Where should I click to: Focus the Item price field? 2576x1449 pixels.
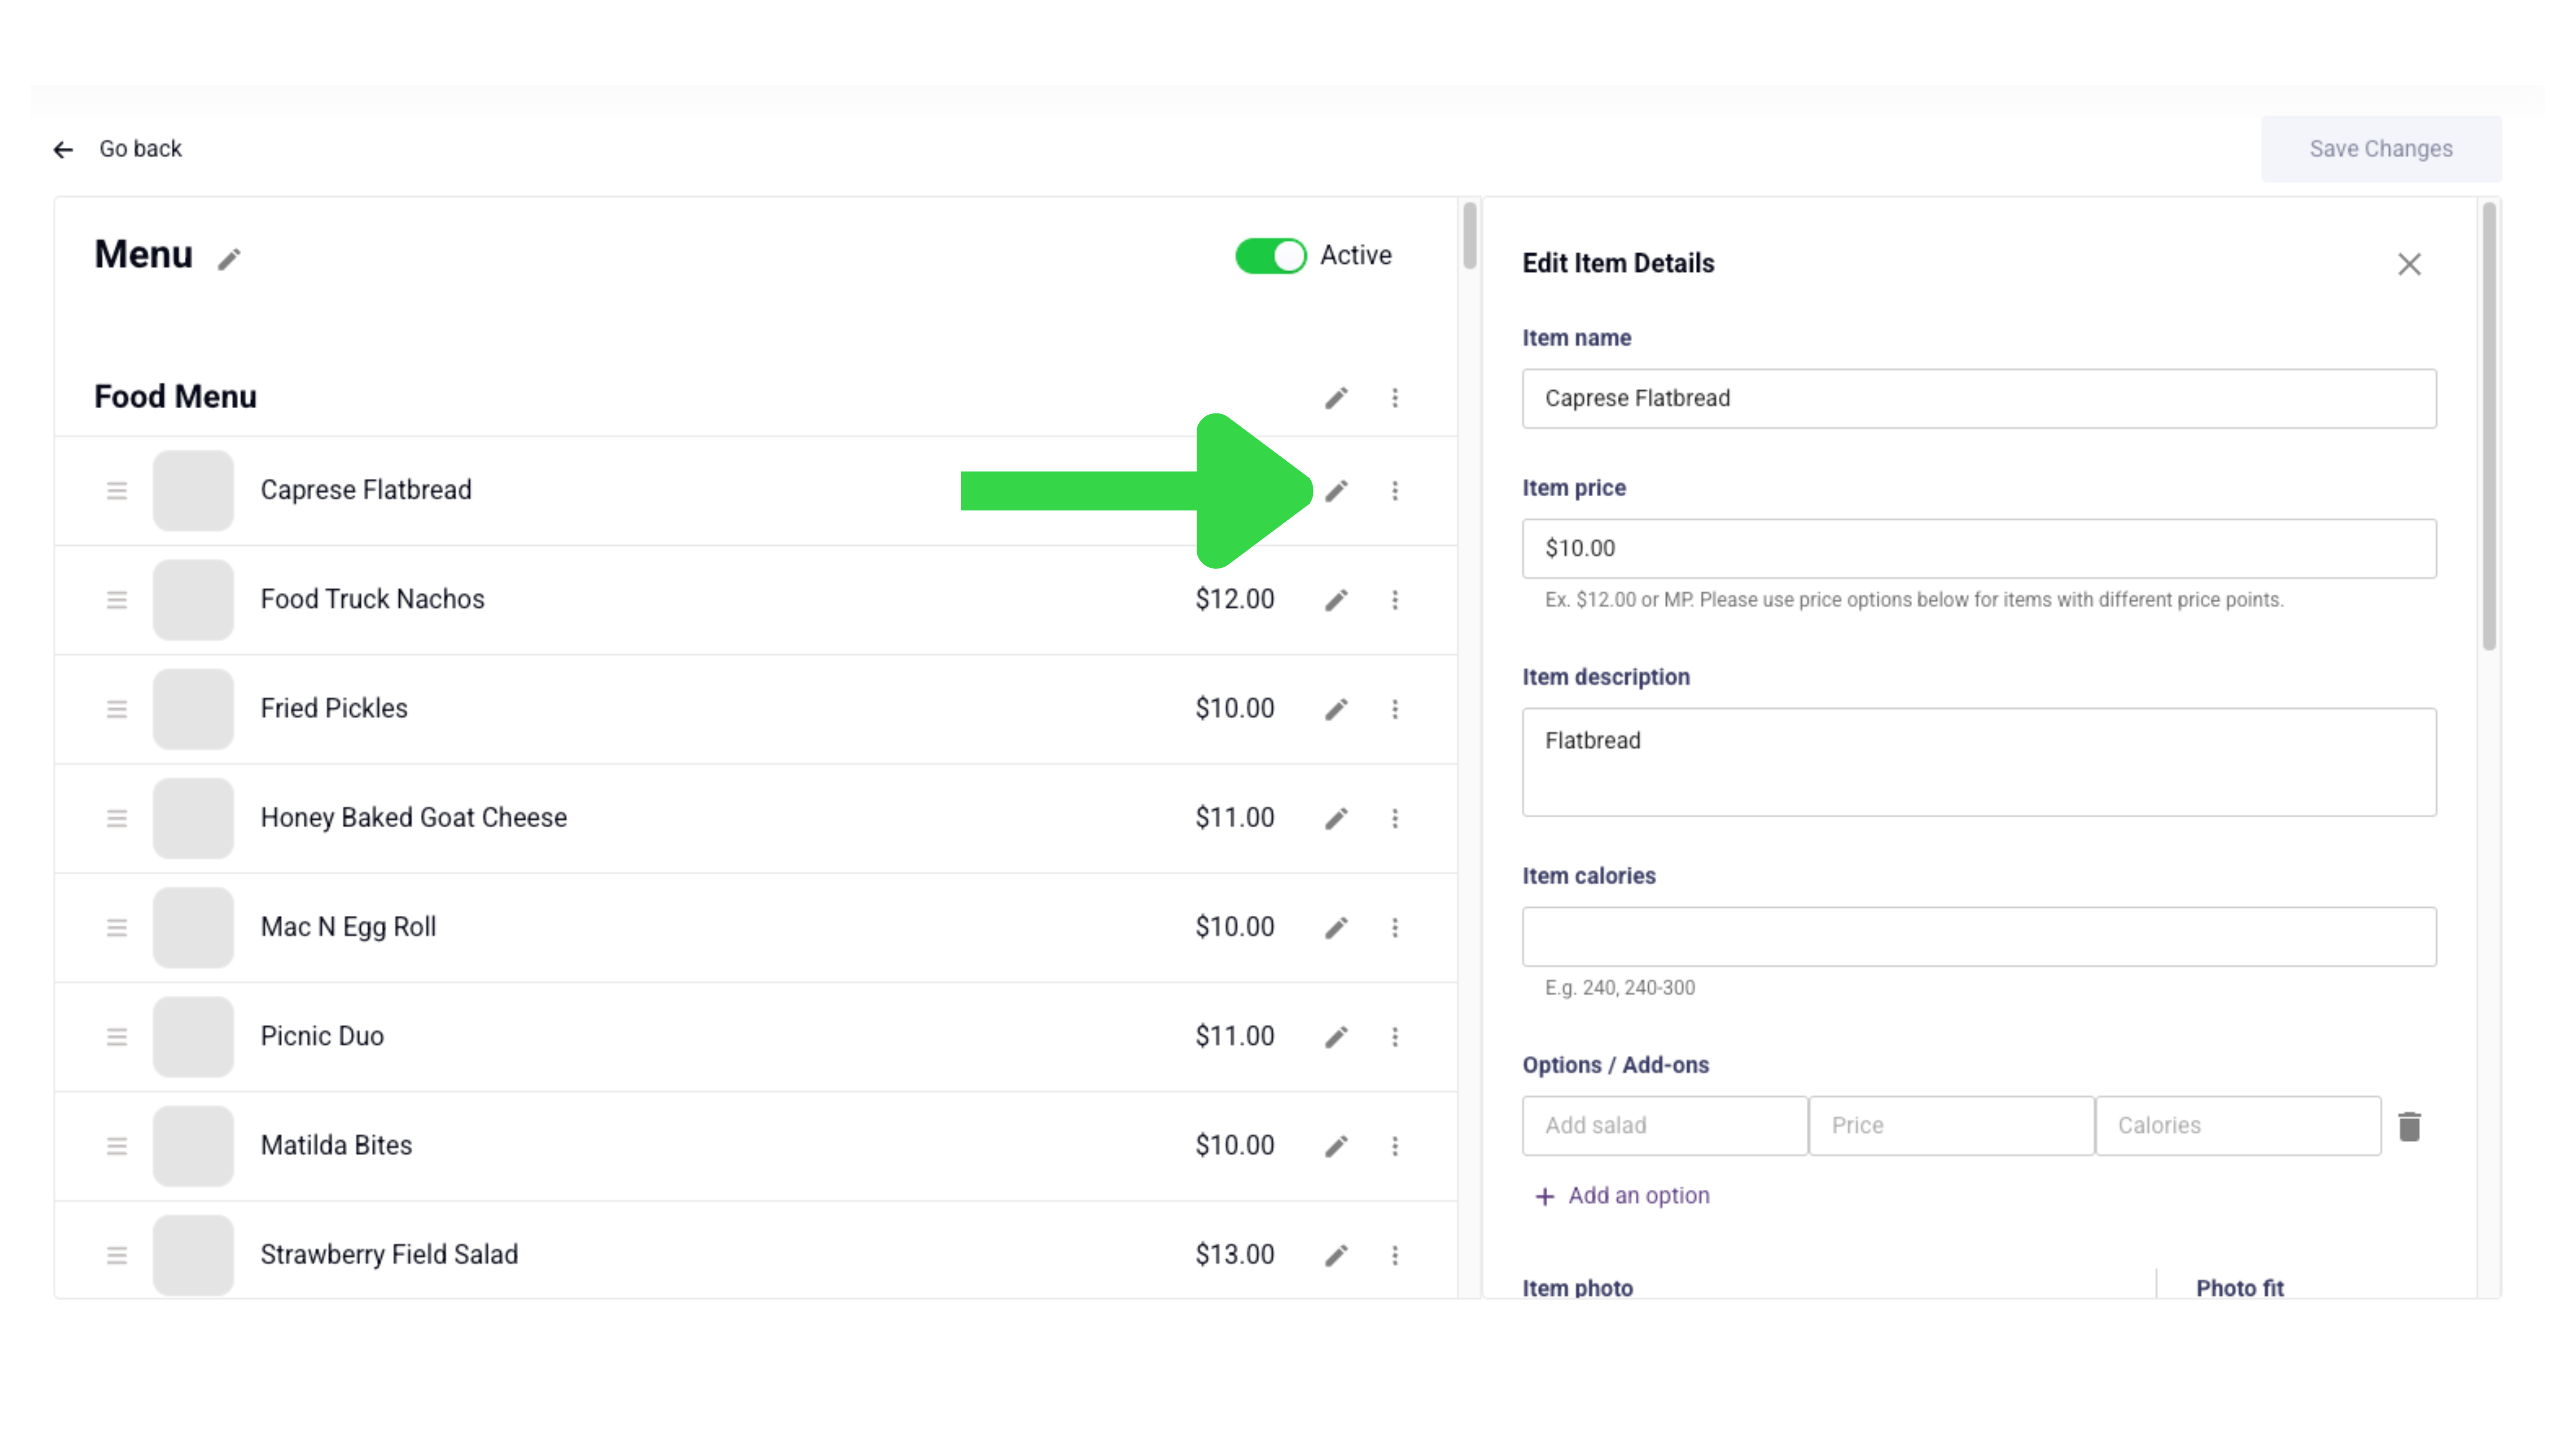coord(1979,549)
